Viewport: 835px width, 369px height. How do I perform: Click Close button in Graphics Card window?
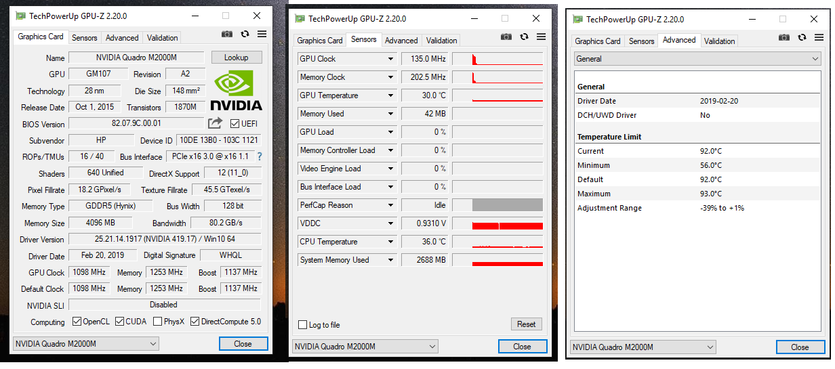click(x=243, y=344)
